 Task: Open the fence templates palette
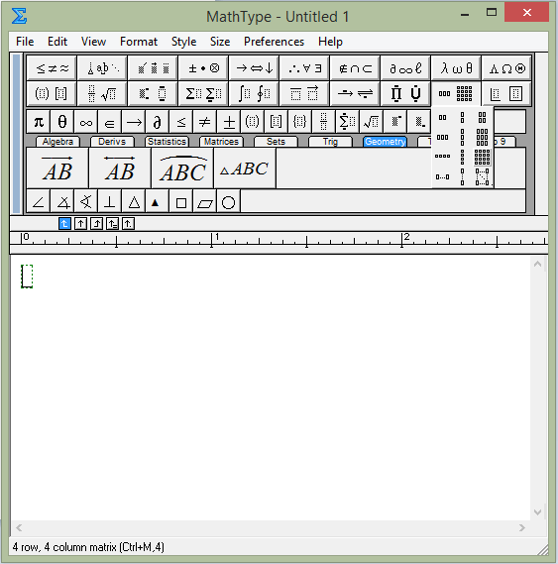(52, 93)
